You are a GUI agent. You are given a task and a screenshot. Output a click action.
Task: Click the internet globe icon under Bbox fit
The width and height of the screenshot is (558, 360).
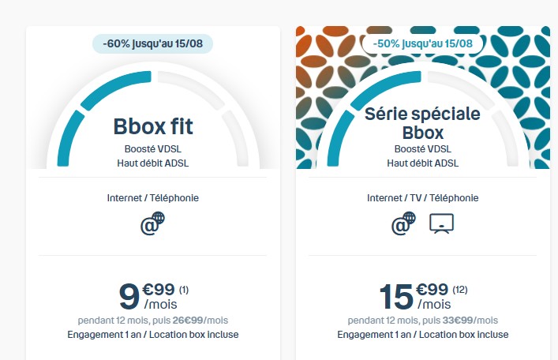pos(152,225)
